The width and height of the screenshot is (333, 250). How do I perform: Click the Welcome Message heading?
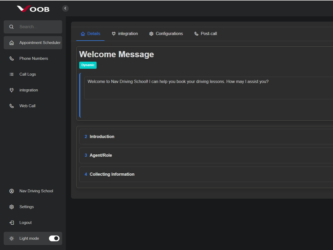[x=117, y=54]
